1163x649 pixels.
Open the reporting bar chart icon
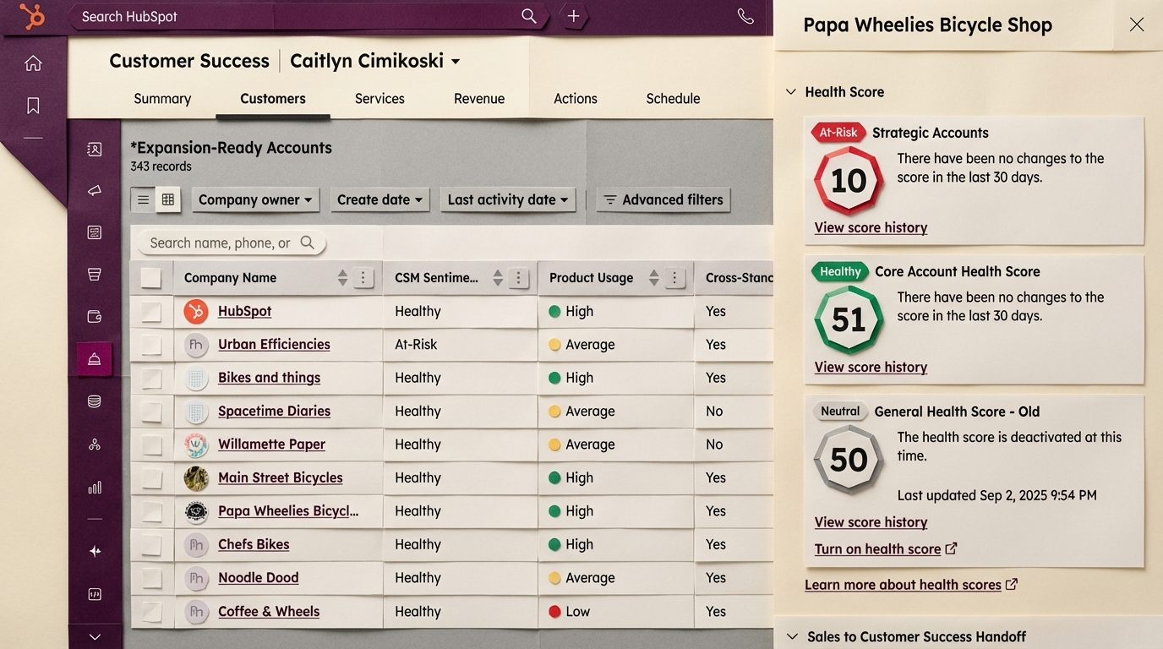click(x=95, y=488)
